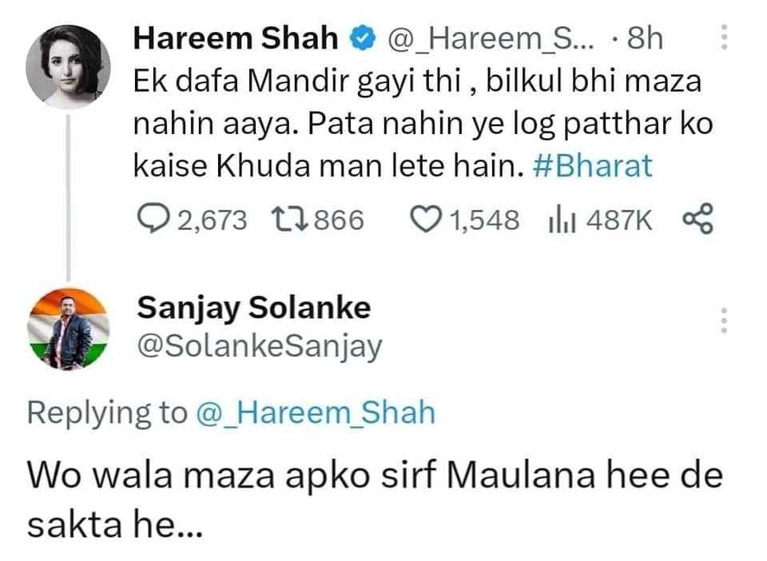Share Hareem Shah's tweet
The image size is (767, 561).
697,218
